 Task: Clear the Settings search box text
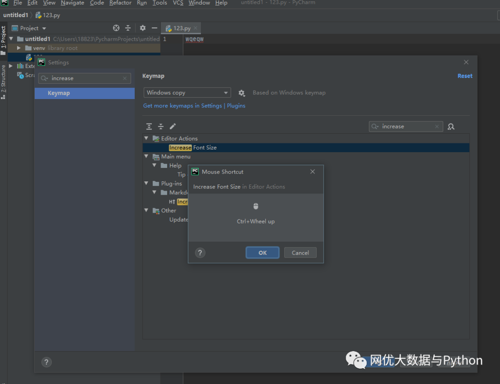coord(125,78)
